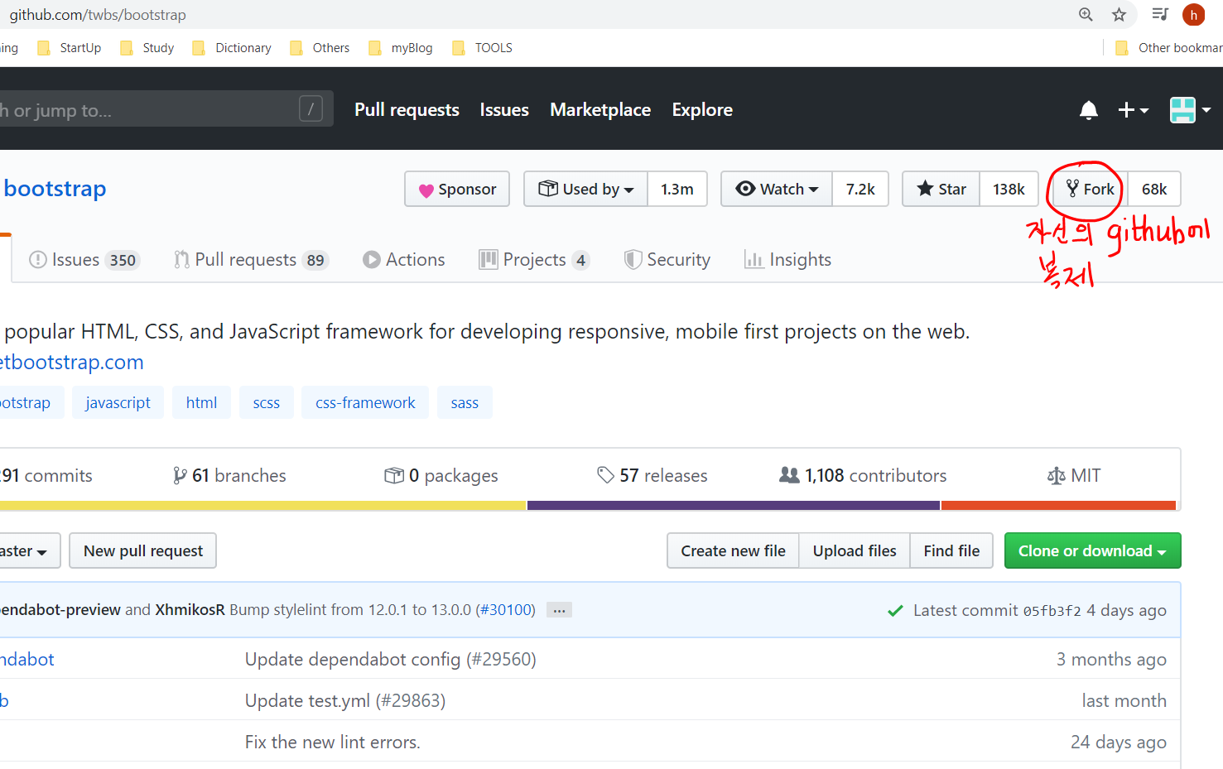Viewport: 1223px width, 769px height.
Task: Open the Security tab
Action: pos(667,260)
